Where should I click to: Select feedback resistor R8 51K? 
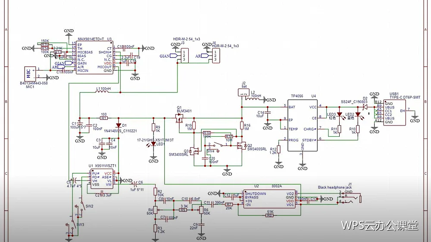click(270, 215)
